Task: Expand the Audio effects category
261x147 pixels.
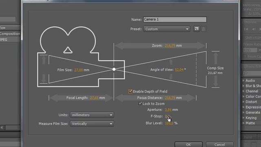Action: coord(243,80)
